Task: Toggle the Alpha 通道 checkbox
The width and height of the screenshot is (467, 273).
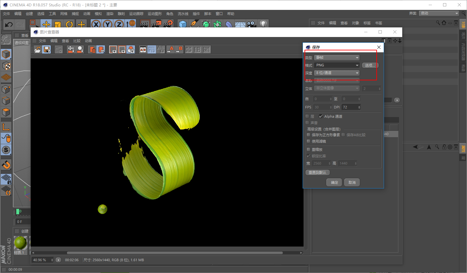Action: pyautogui.click(x=321, y=116)
